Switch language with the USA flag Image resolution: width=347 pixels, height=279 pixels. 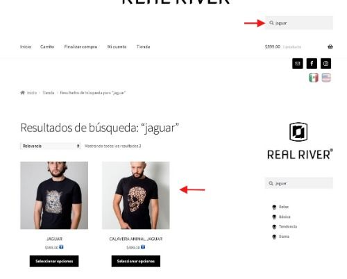point(326,78)
